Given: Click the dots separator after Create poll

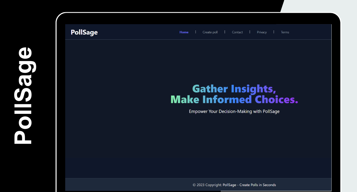Looking at the screenshot, I should (x=225, y=32).
